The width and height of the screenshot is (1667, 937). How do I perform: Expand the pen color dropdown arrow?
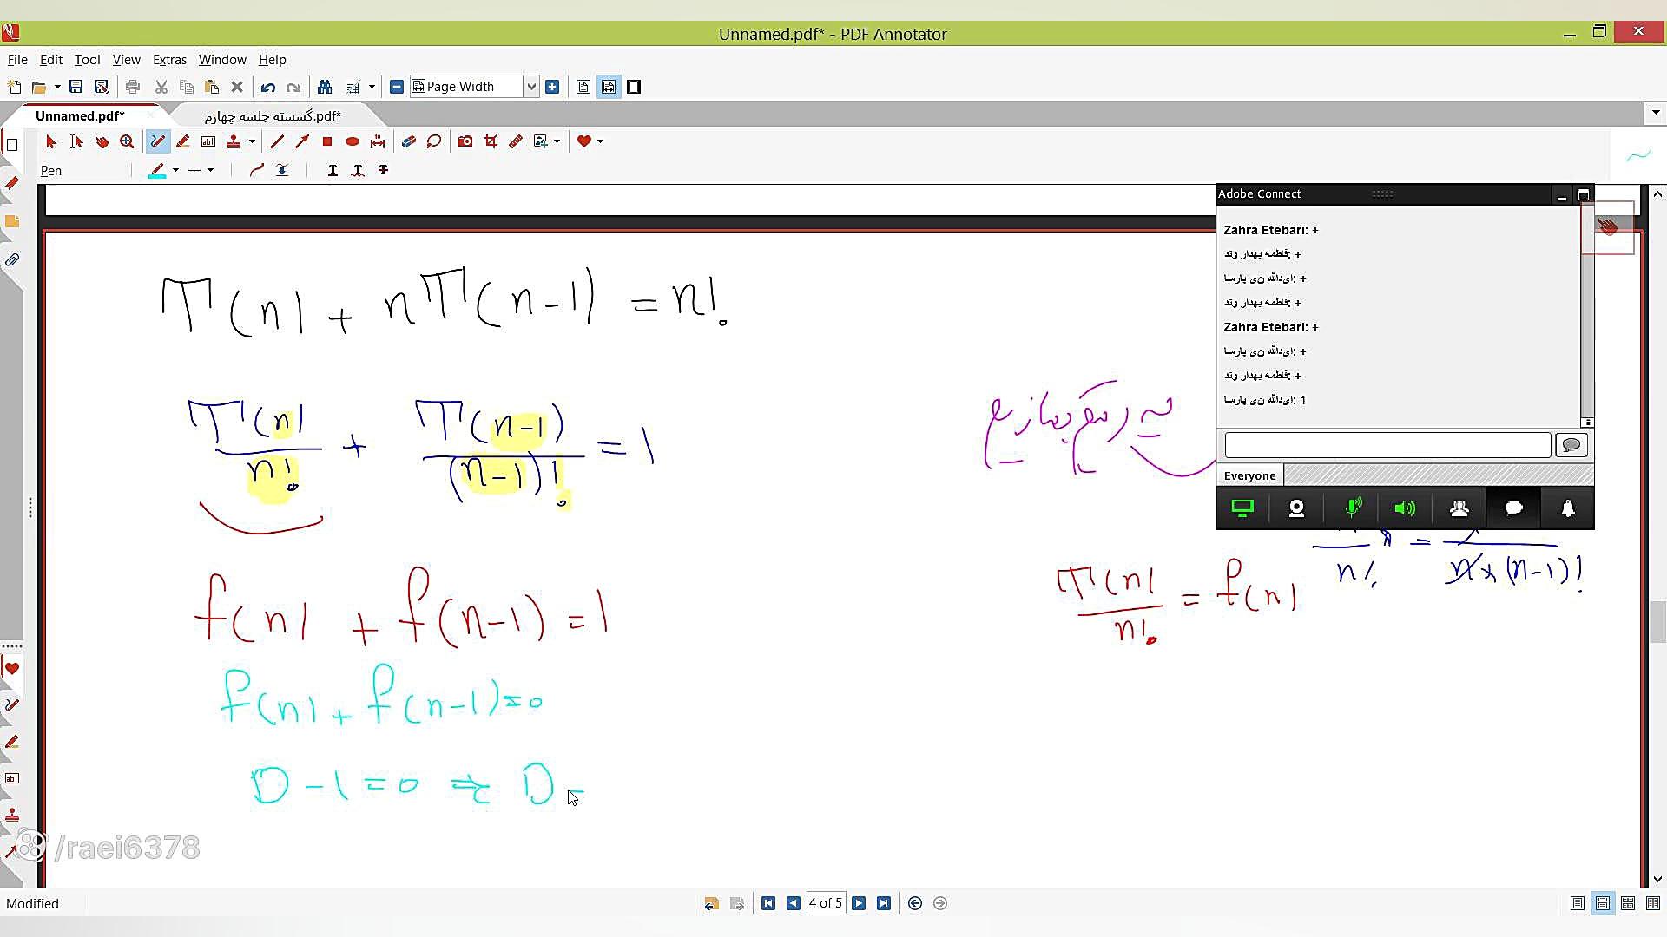coord(175,170)
